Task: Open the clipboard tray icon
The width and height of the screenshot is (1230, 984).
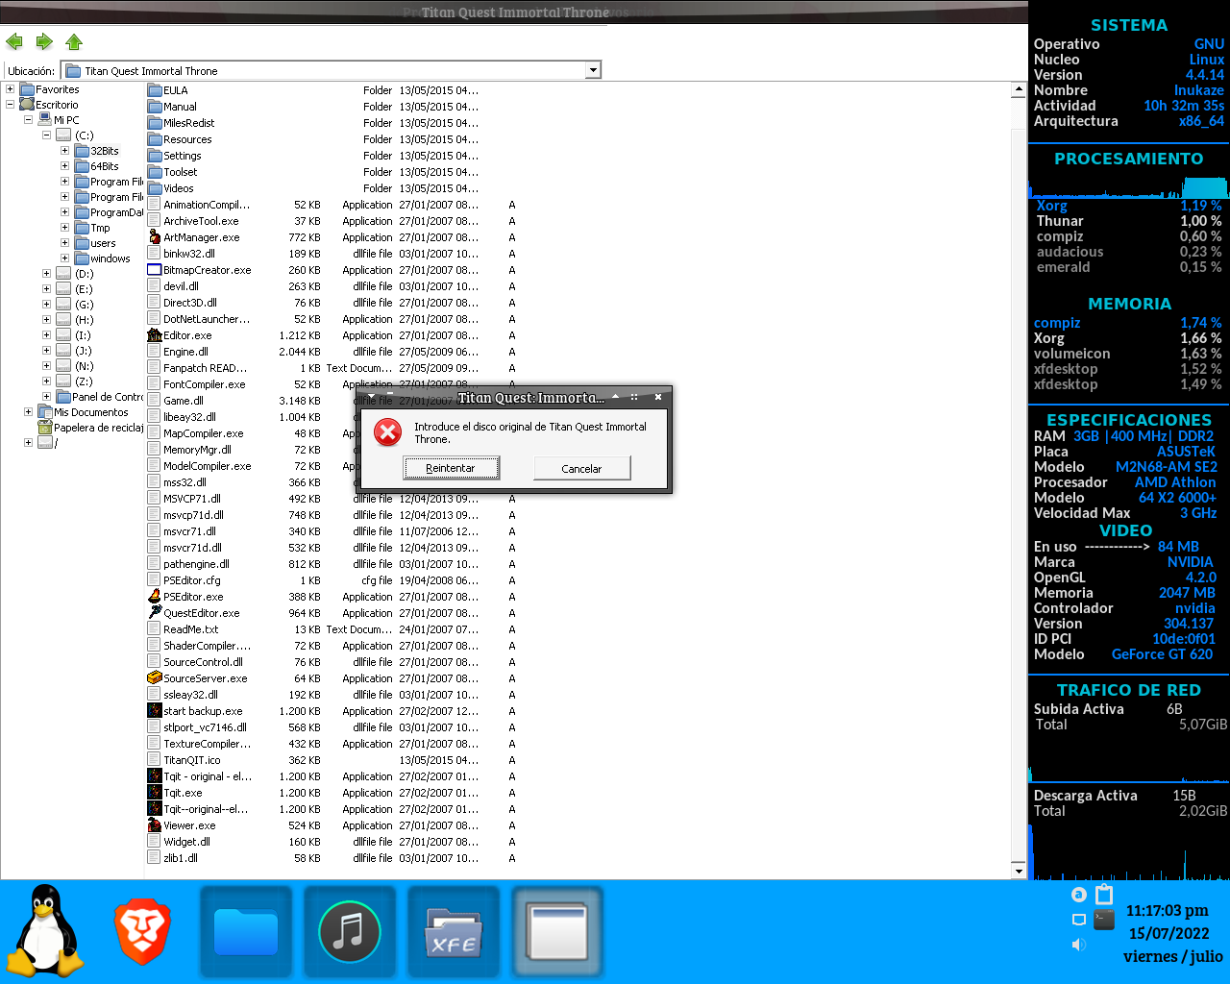Action: coord(1104,894)
